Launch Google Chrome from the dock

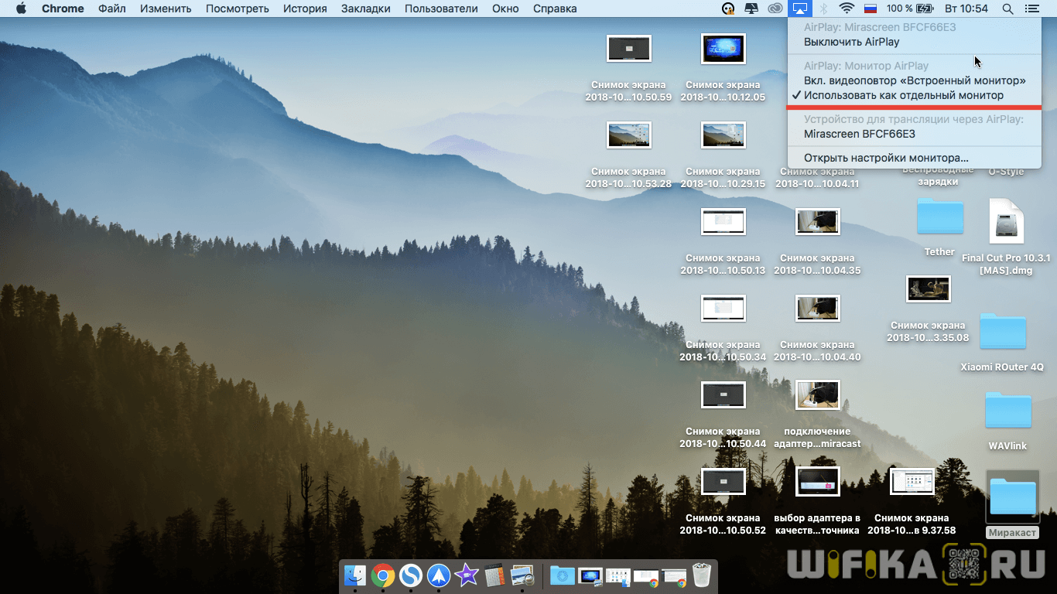tap(382, 575)
